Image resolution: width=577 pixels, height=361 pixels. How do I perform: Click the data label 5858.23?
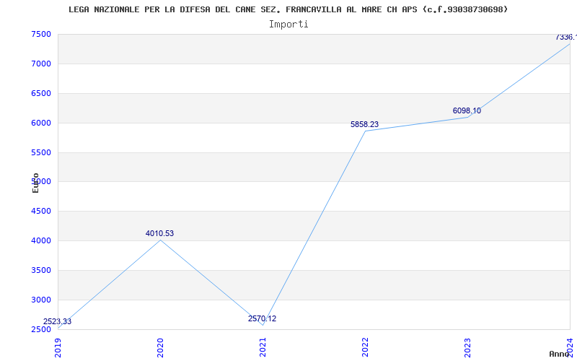pyautogui.click(x=364, y=124)
